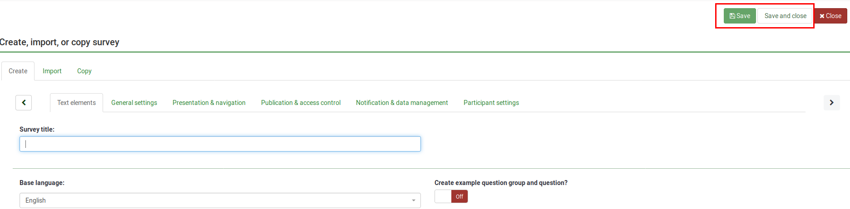Image resolution: width=850 pixels, height=209 pixels.
Task: Toggle example question group switch on
Action: pyautogui.click(x=451, y=196)
